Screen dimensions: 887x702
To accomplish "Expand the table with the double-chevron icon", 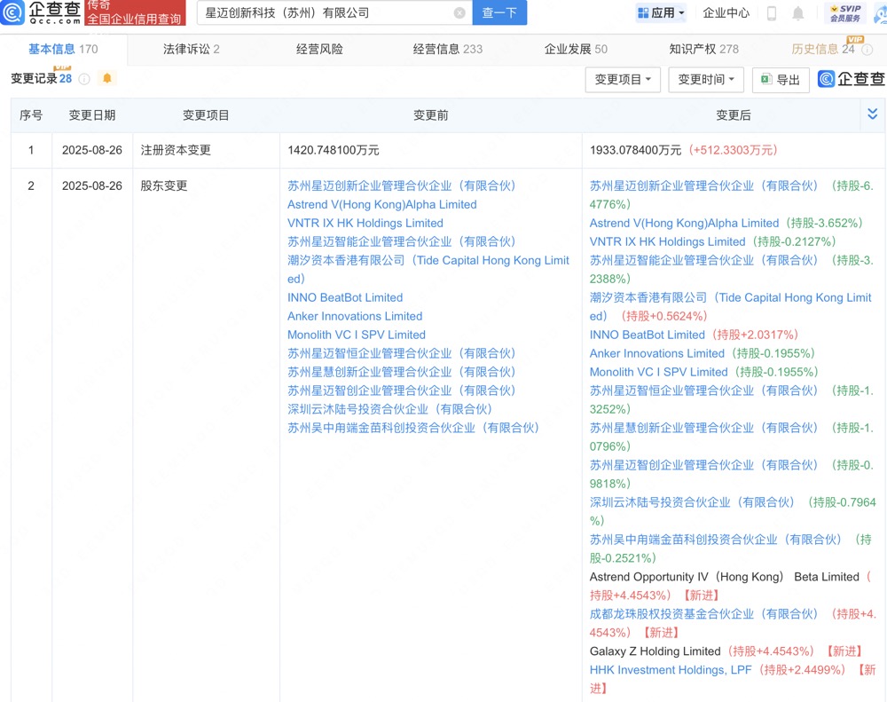I will [872, 114].
